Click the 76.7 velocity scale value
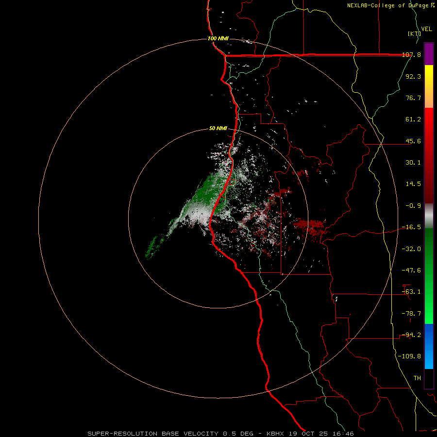Viewport: 437px width, 437px height. (413, 98)
